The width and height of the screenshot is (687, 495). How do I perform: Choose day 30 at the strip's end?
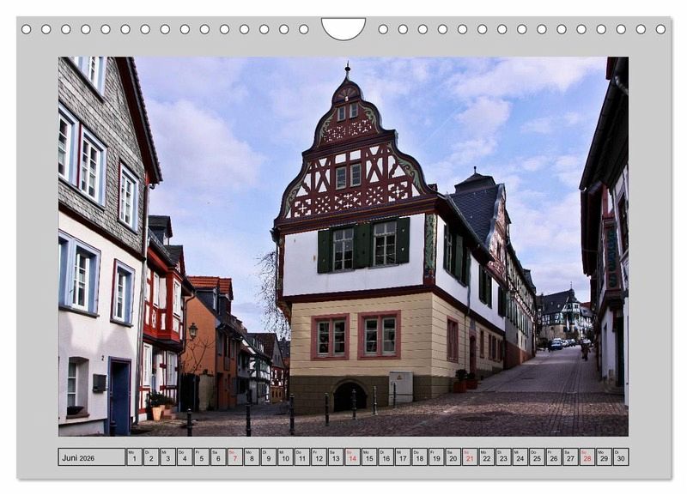(x=620, y=456)
